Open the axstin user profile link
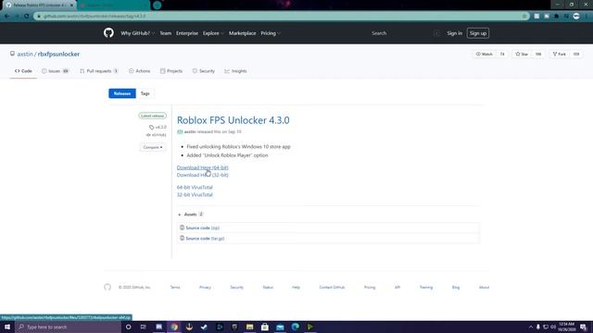The width and height of the screenshot is (593, 333). (25, 54)
